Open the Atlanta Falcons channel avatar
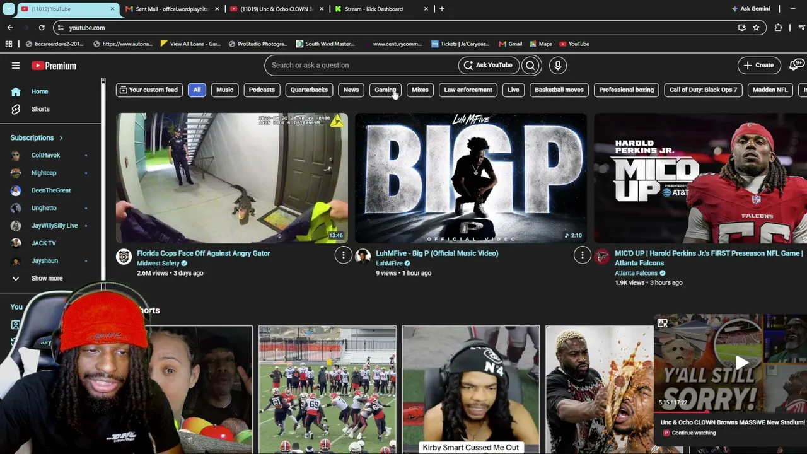This screenshot has width=807, height=454. pos(602,256)
